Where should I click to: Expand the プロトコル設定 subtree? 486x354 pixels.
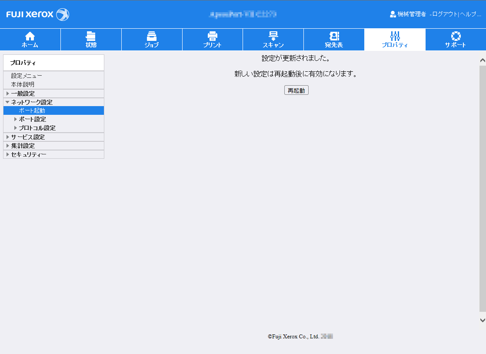(16, 128)
